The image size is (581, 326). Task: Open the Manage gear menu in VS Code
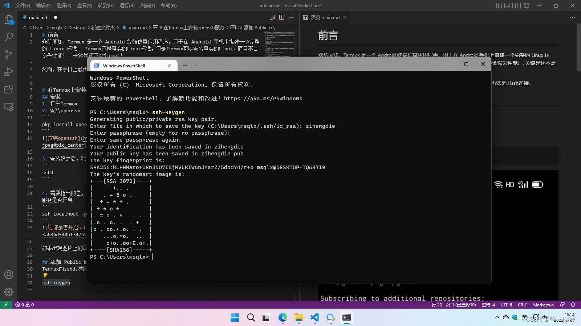pos(9,292)
